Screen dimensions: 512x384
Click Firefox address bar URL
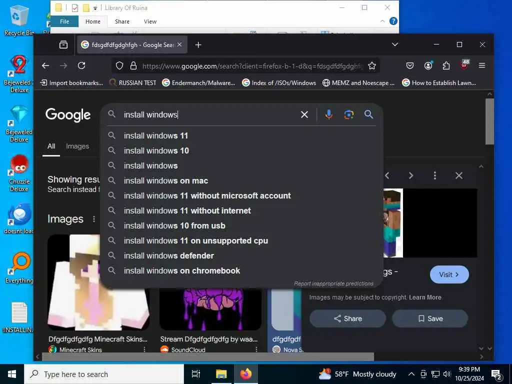pos(252,66)
